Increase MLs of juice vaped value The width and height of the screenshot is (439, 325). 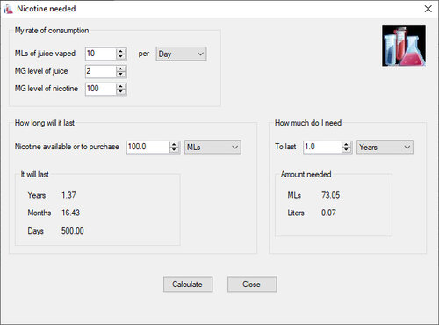(120, 51)
